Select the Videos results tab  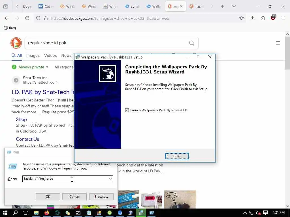50,56
